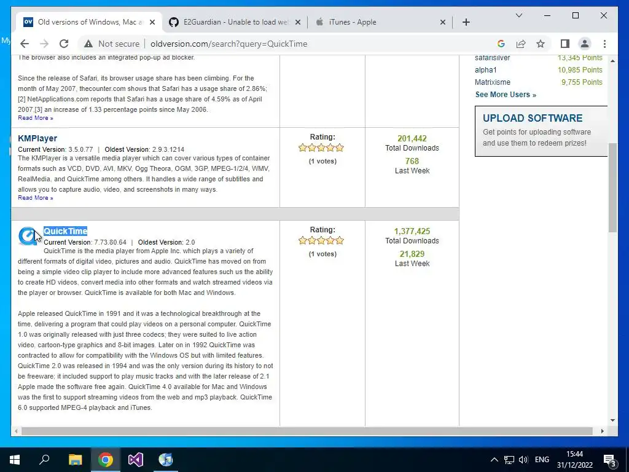This screenshot has width=629, height=472.
Task: Open the clock and date flyout
Action: tap(574, 460)
